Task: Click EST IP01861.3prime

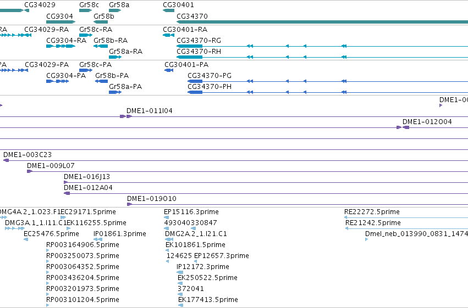Action: pos(120,234)
